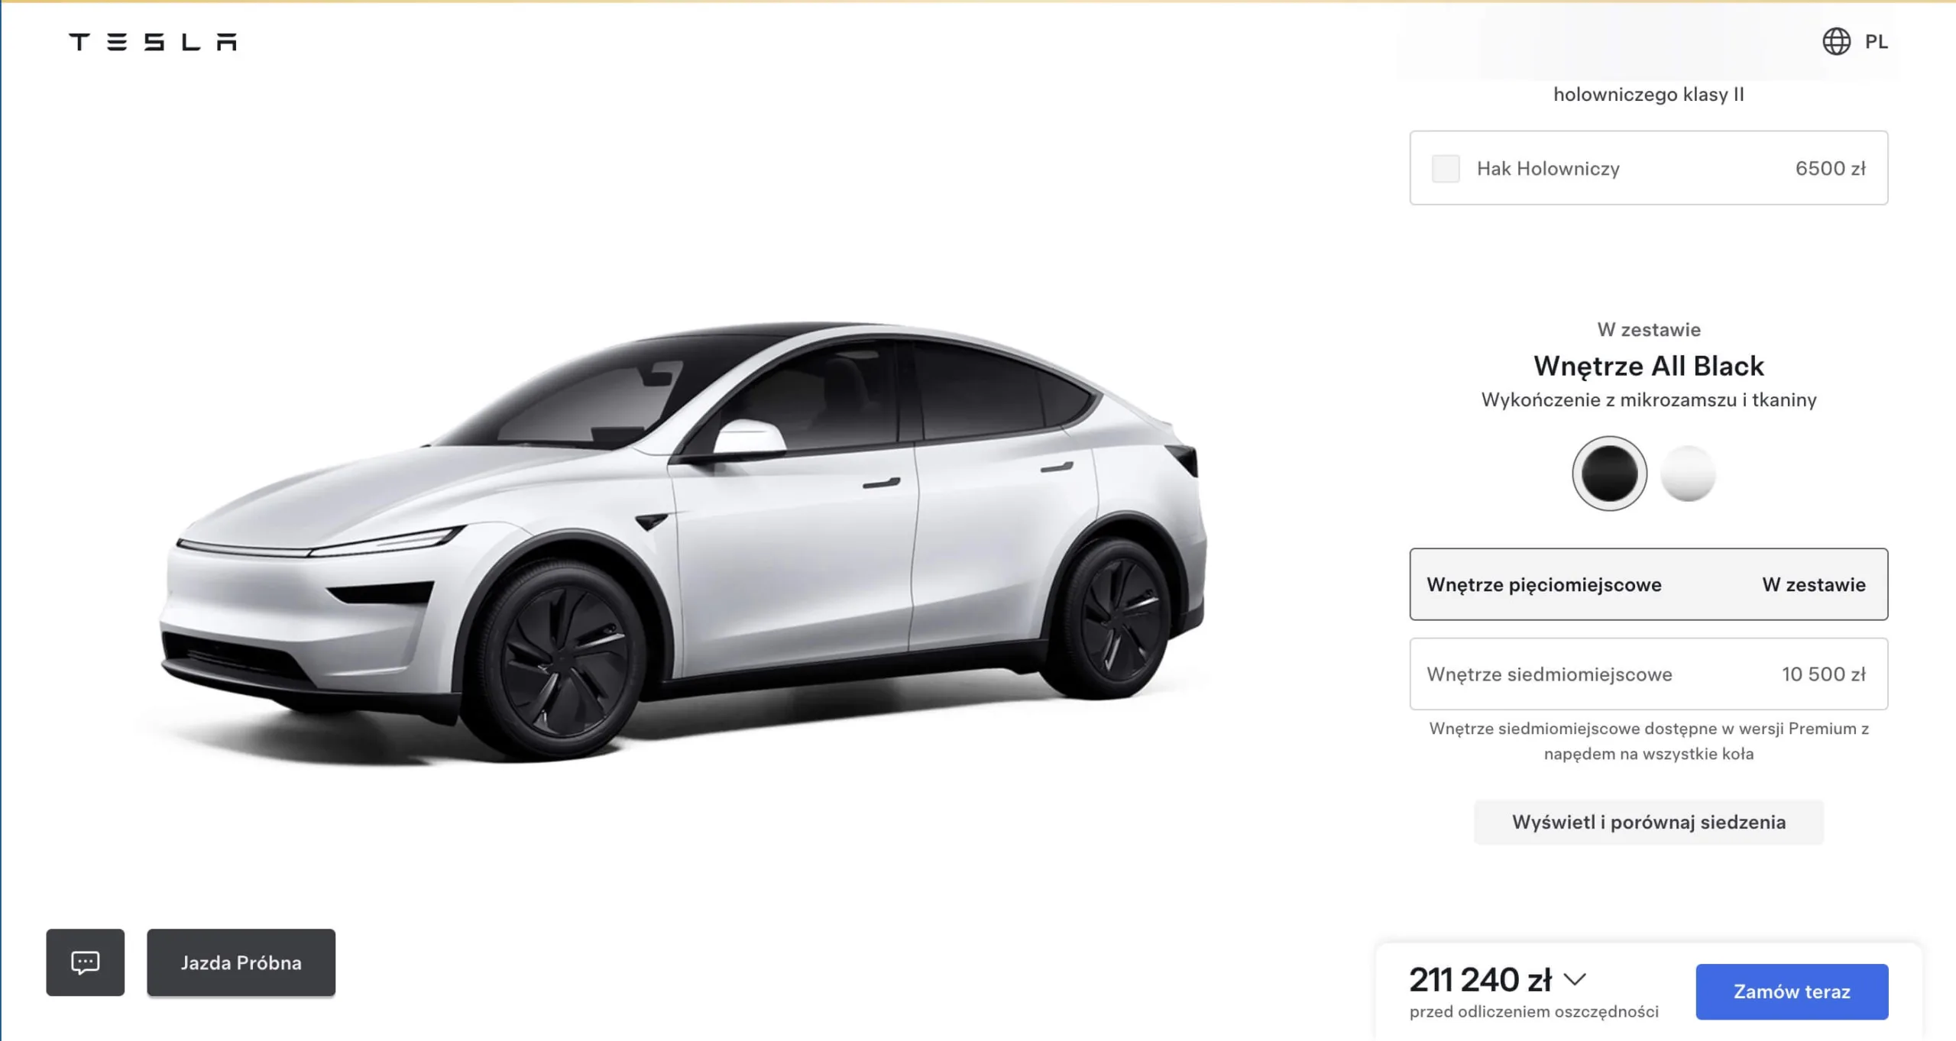Click the W zestawie label in five-seat option
Image resolution: width=1956 pixels, height=1041 pixels.
coord(1814,585)
